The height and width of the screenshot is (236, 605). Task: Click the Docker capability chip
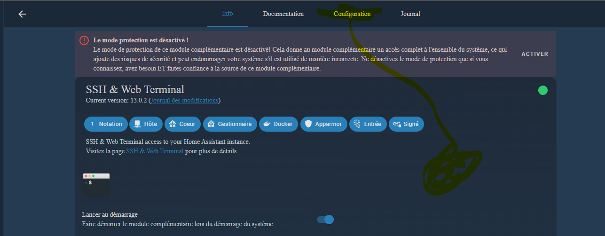(279, 124)
